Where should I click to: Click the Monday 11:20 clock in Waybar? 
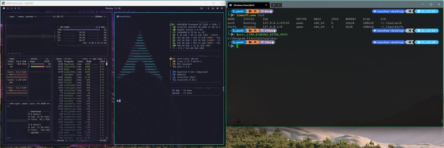(x=113, y=8)
